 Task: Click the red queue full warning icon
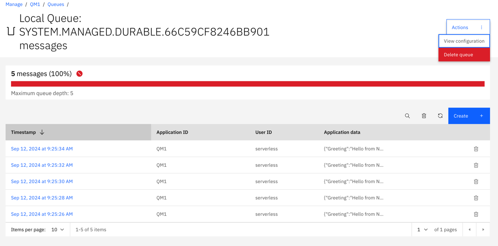[80, 74]
